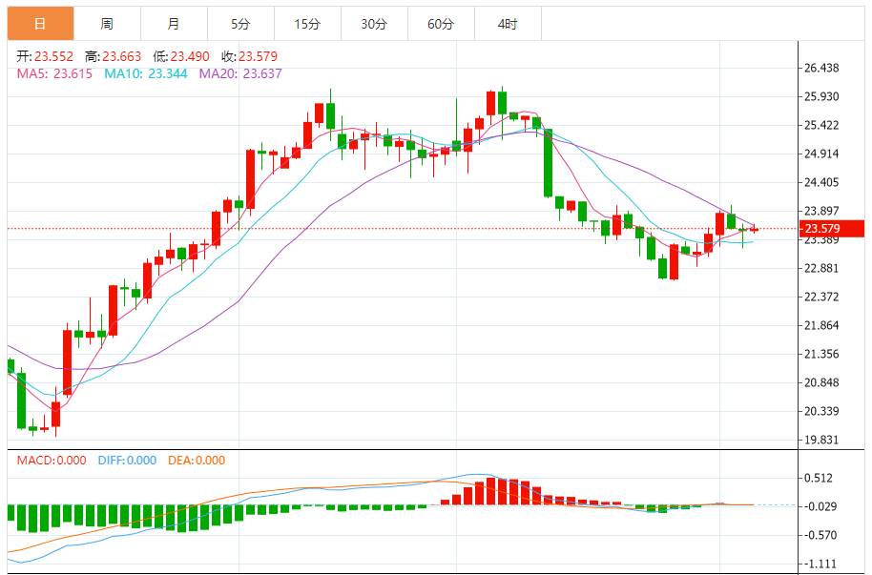Click the MA5: 23.615 label
This screenshot has width=872, height=575.
point(54,73)
